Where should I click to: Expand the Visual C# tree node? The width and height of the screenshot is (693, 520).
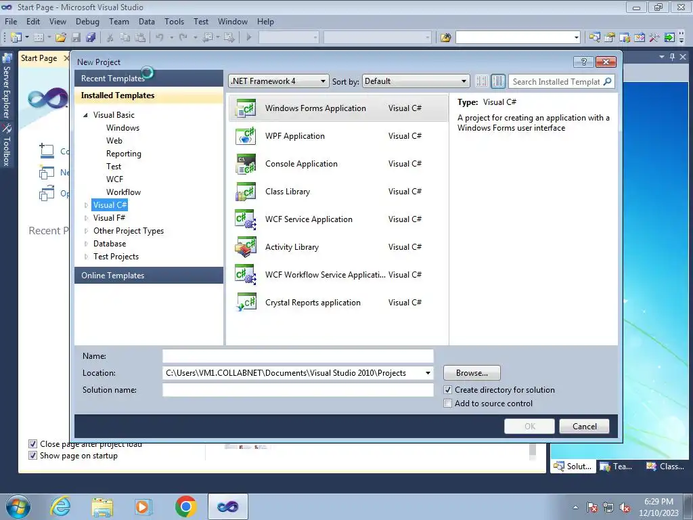(86, 205)
